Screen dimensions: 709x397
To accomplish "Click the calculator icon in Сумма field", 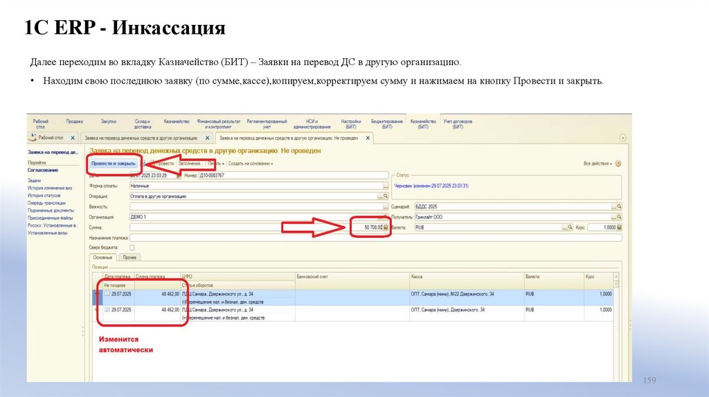I will tap(386, 228).
